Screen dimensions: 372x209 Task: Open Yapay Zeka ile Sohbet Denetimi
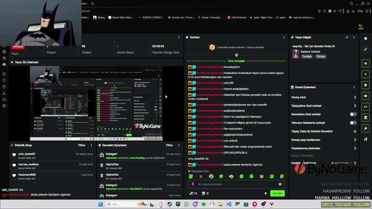click(x=323, y=131)
